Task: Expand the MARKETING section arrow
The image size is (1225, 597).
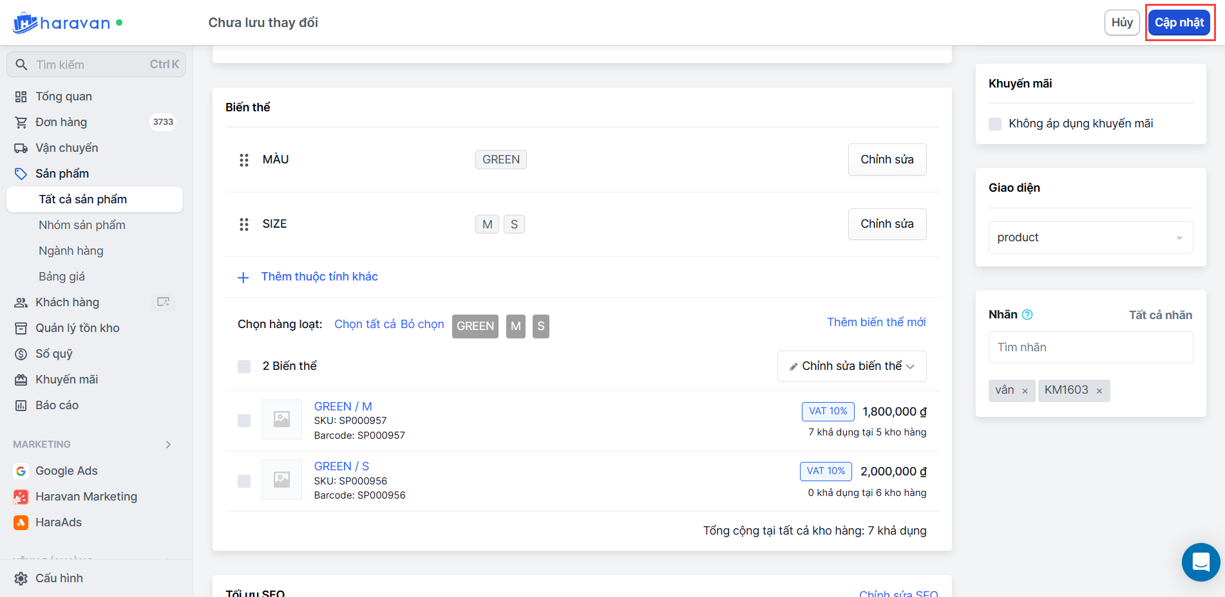Action: pyautogui.click(x=168, y=445)
